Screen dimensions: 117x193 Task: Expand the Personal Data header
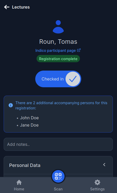[x=58, y=165]
